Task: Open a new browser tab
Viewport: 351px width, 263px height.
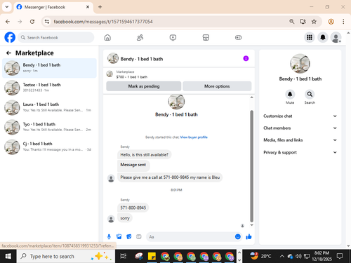Action: pyautogui.click(x=100, y=7)
